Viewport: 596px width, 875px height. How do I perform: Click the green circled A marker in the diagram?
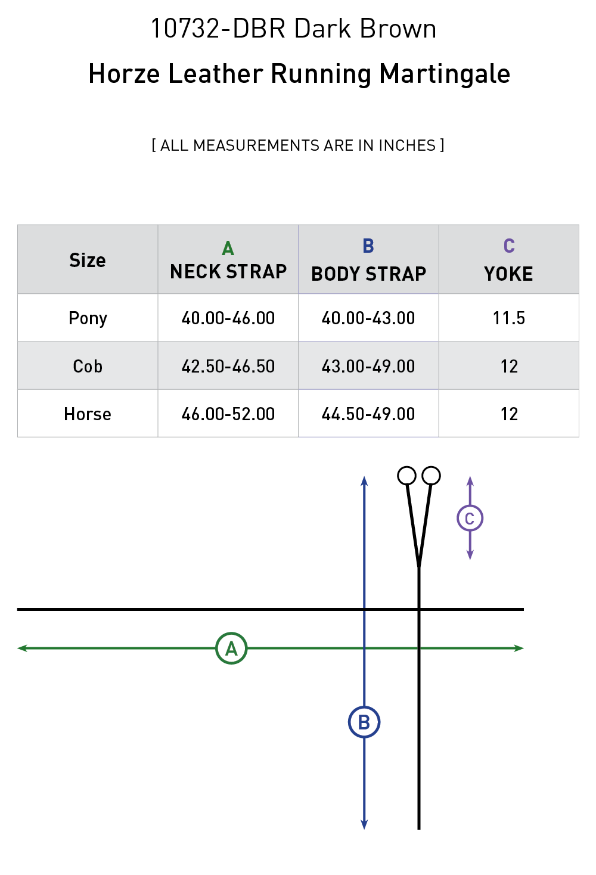point(231,648)
